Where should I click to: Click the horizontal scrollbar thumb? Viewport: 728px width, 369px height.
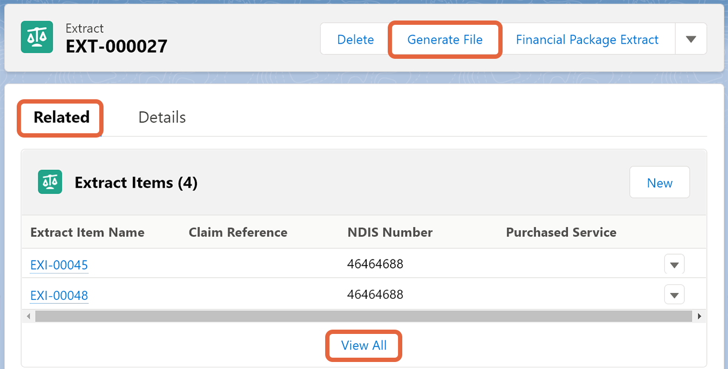[363, 316]
